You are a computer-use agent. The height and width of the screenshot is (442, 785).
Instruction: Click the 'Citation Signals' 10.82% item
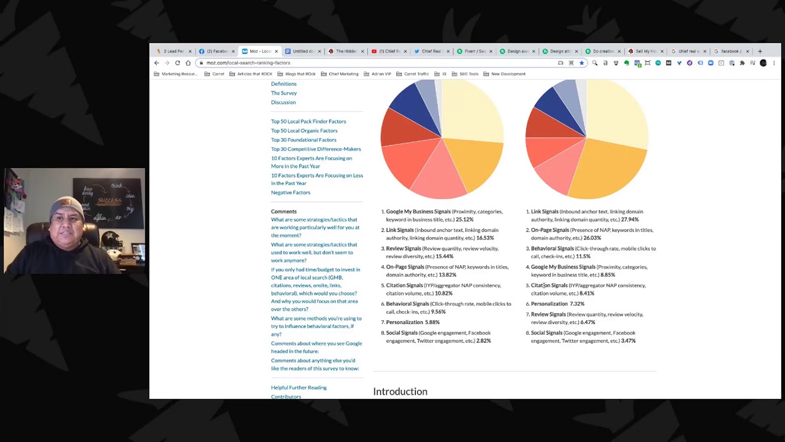442,289
